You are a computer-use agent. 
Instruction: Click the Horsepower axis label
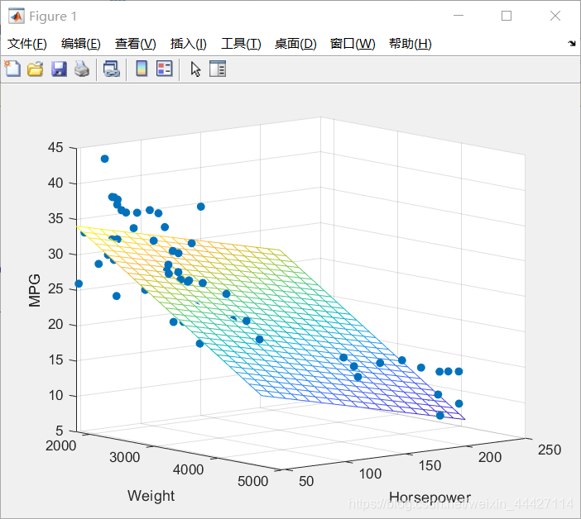[x=430, y=498]
